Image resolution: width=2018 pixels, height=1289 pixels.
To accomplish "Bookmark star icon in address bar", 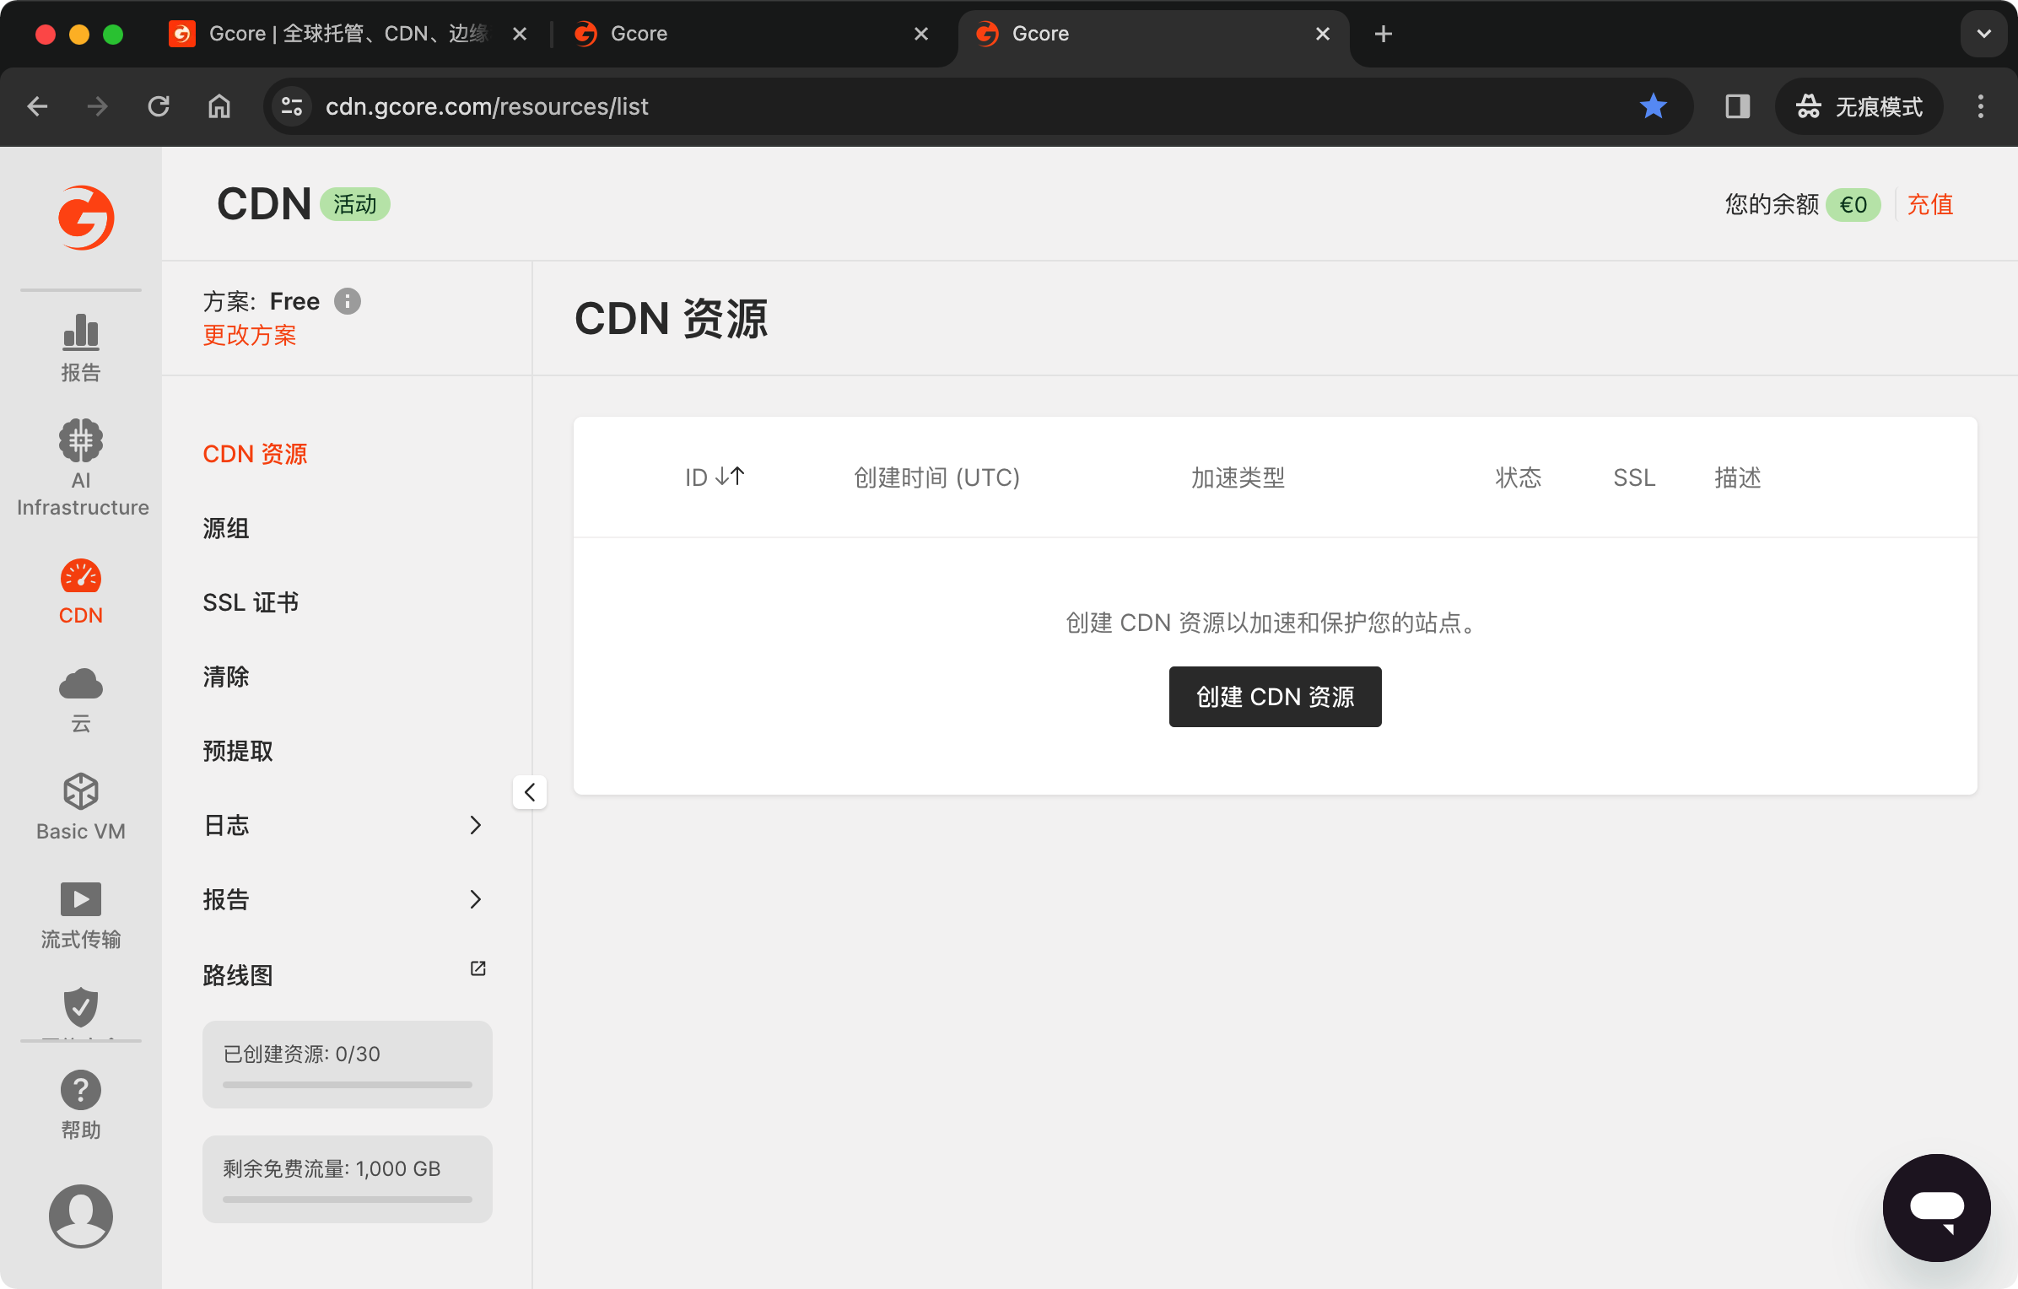I will (1653, 106).
